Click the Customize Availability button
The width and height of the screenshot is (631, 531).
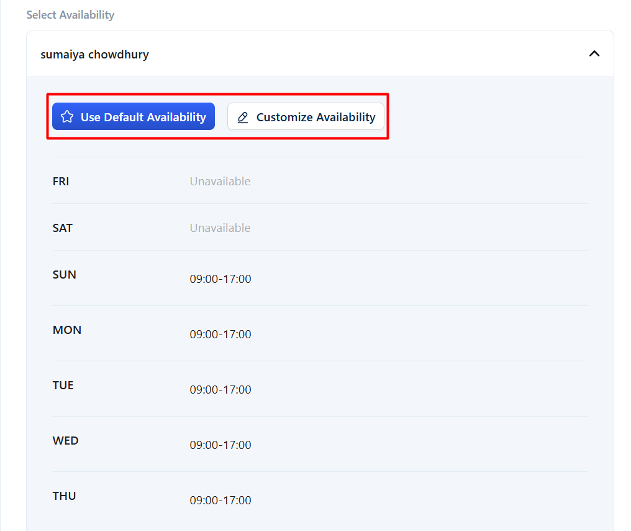pos(306,116)
